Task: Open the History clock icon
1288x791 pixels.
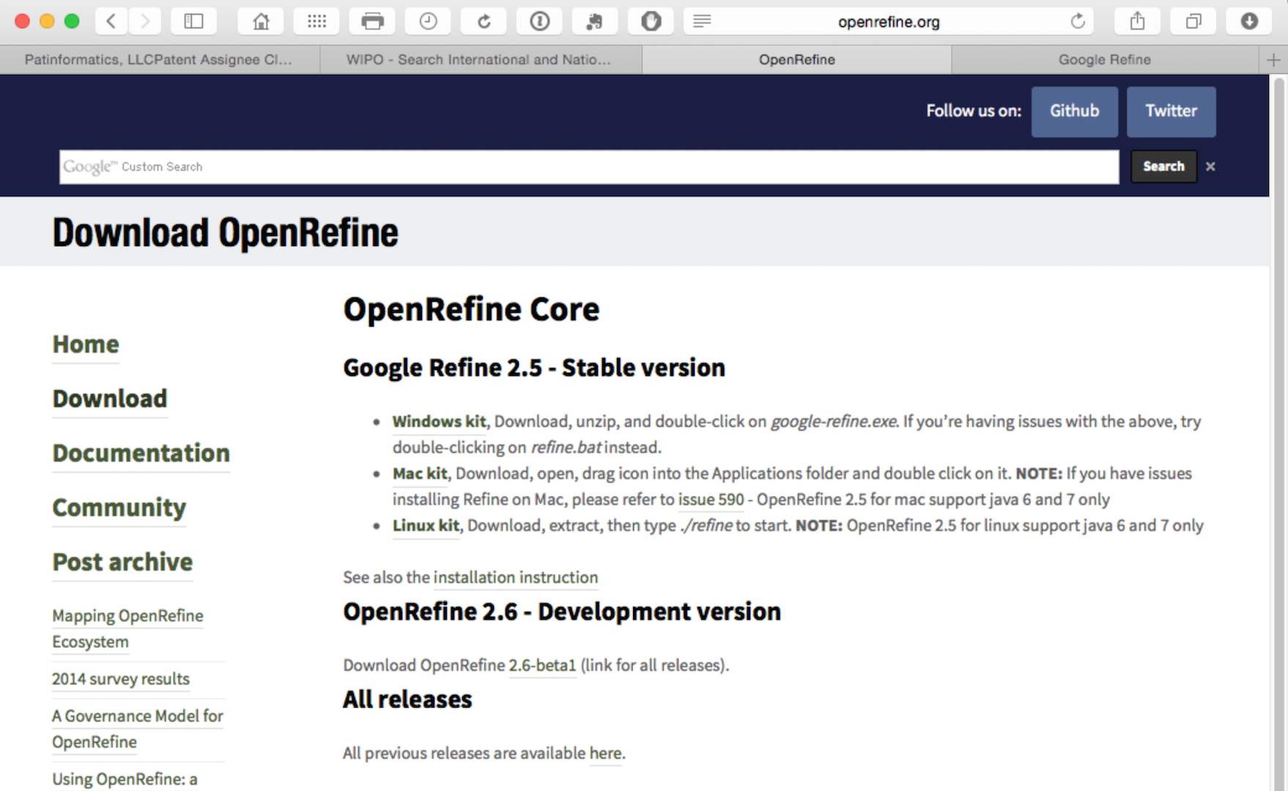Action: click(428, 21)
